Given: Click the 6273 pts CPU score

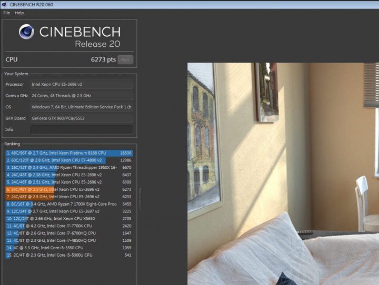Looking at the screenshot, I should tap(103, 59).
